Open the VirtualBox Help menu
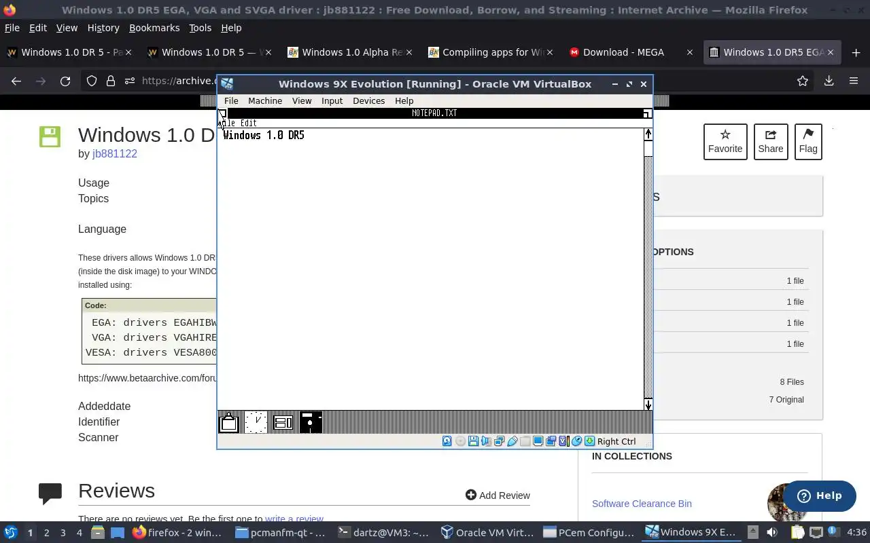Screen dimensions: 870x543 pos(404,100)
